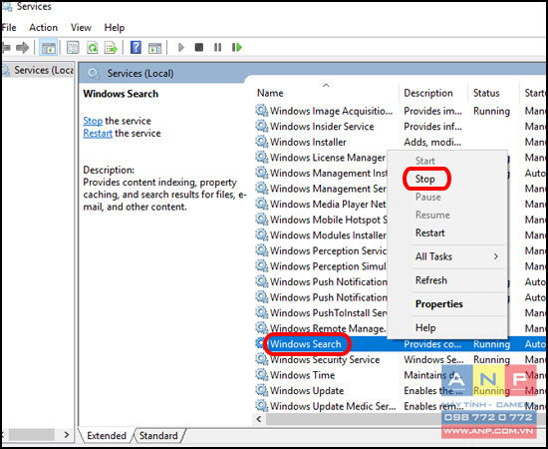548x449 pixels.
Task: Select Windows Image Acquisition service row
Action: coord(401,111)
